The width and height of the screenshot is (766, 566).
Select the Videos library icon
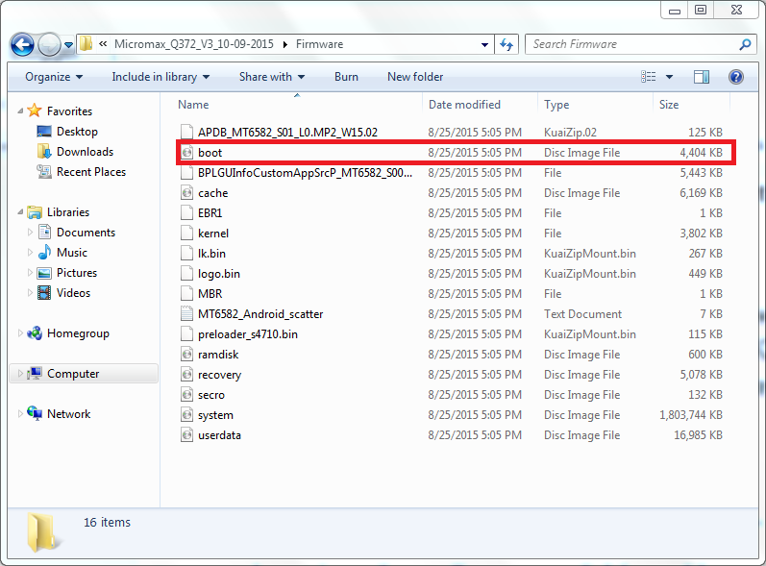(44, 293)
